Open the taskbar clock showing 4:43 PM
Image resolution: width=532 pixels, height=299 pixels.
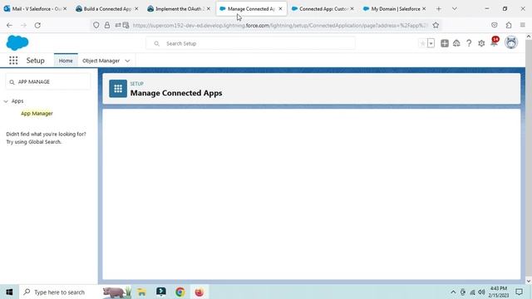pos(499,292)
